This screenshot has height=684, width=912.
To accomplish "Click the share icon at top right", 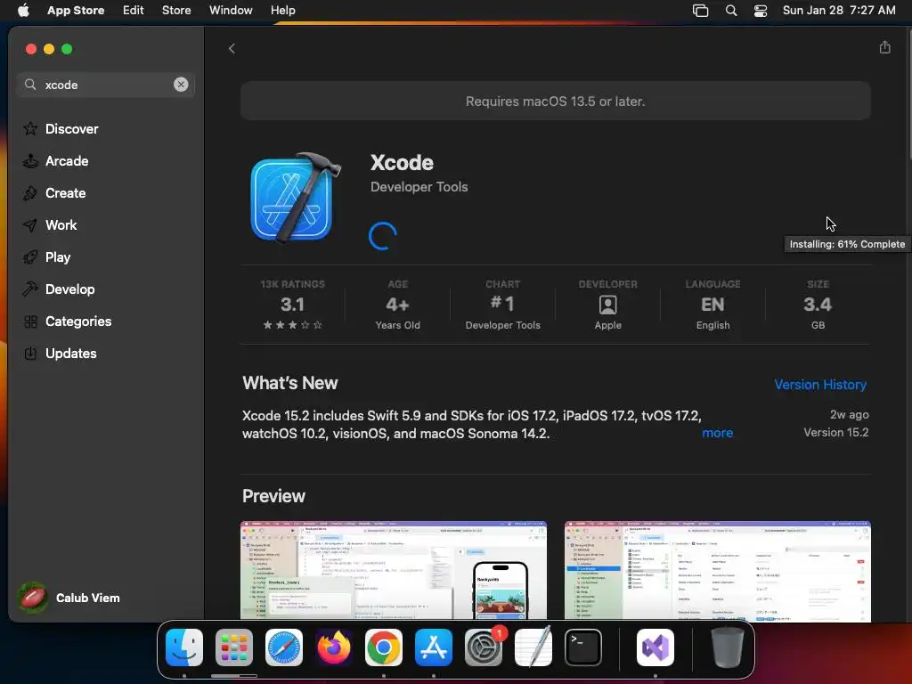I will pyautogui.click(x=884, y=48).
